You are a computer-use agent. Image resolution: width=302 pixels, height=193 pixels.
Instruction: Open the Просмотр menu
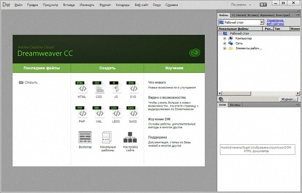pyautogui.click(x=50, y=5)
